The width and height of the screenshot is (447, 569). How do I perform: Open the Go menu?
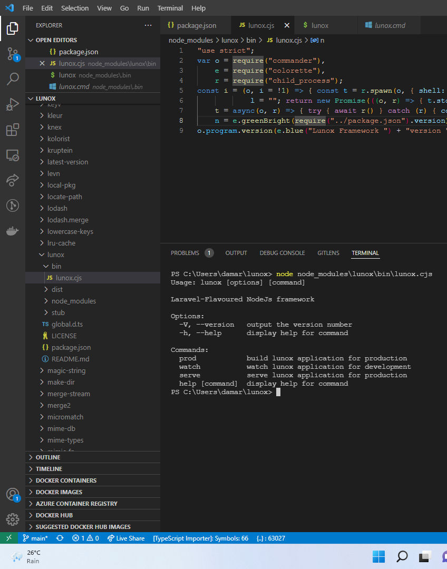pyautogui.click(x=124, y=8)
